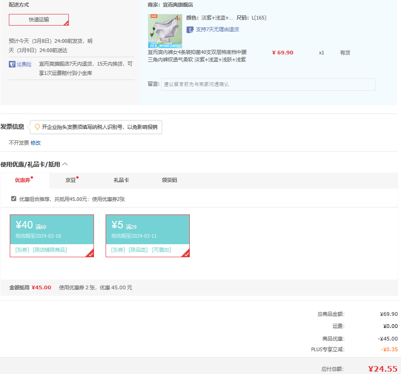The width and height of the screenshot is (401, 374).
Task: Click the lightbulb tip icon by 发票信息
Action: click(37, 127)
